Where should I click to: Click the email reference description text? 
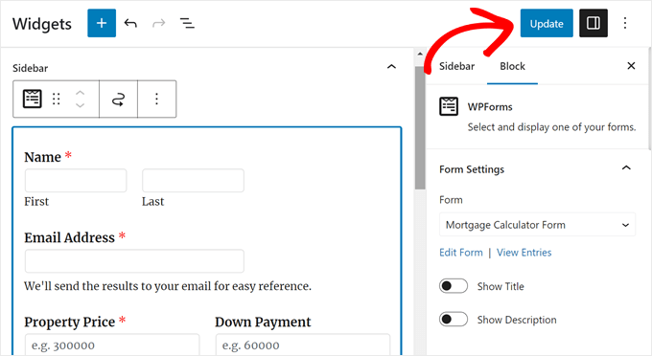point(168,286)
